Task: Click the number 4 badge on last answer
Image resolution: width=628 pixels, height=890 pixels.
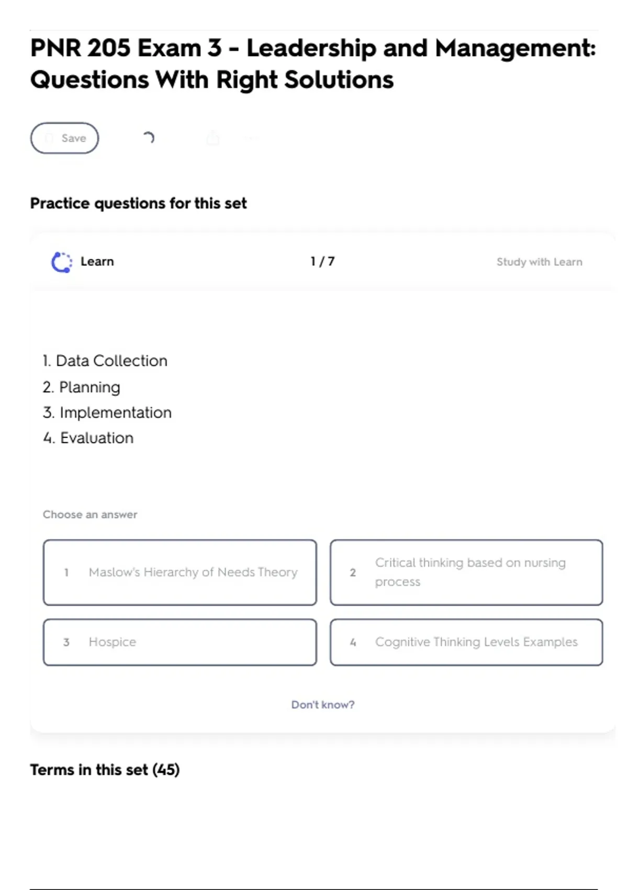Action: tap(353, 642)
